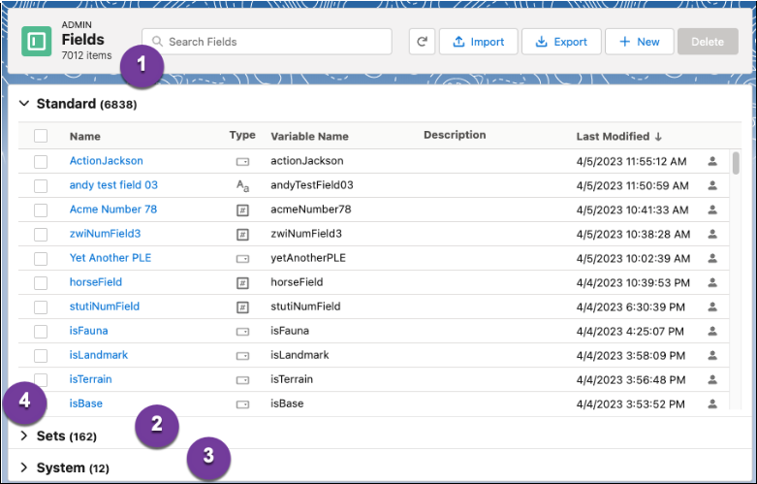
Task: Open the zwiNumField3 field link
Action: [x=105, y=234]
